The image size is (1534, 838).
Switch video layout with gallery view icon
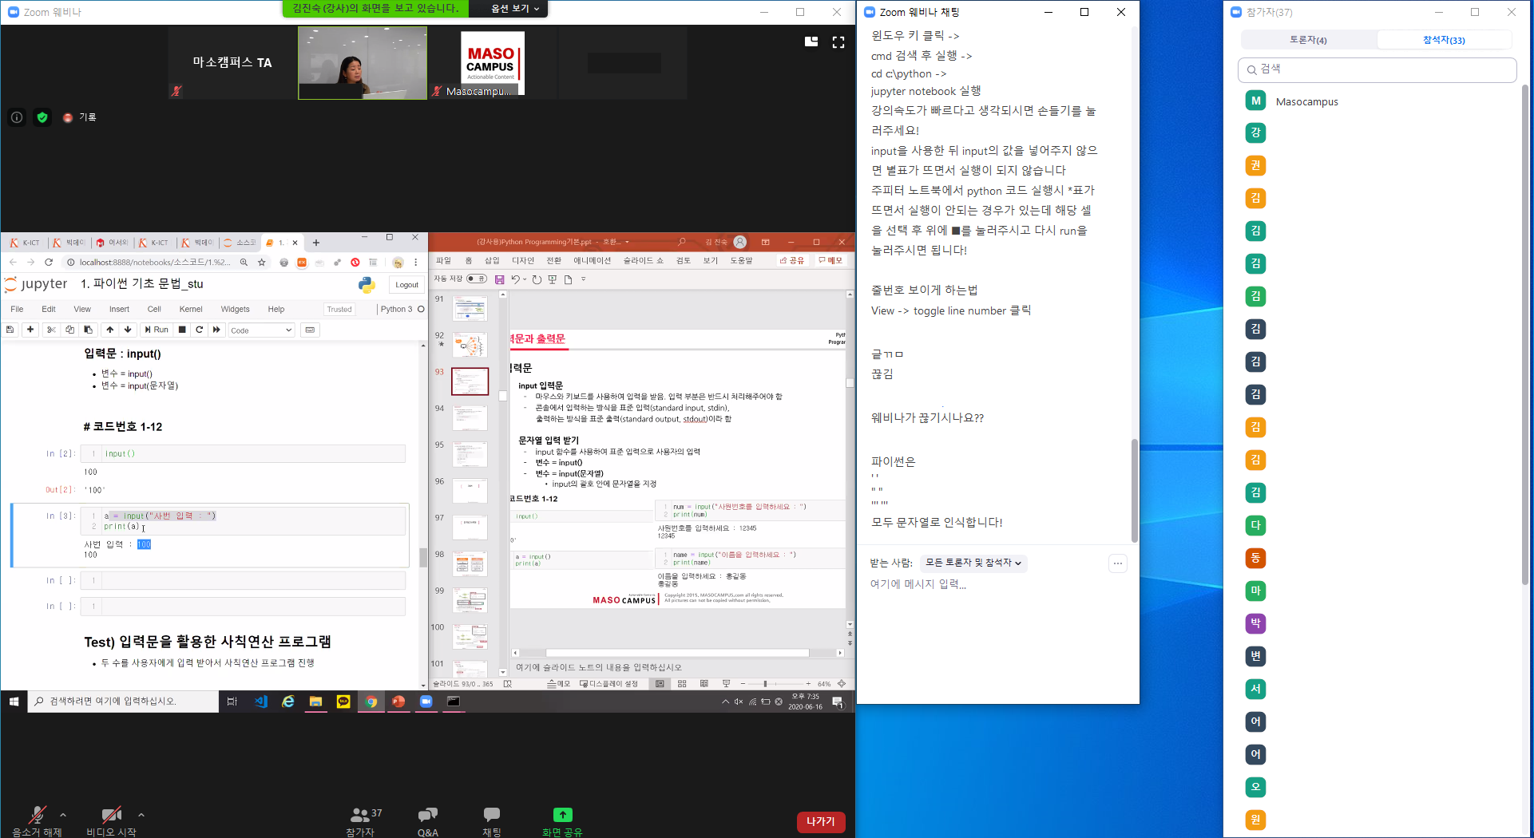pyautogui.click(x=811, y=42)
